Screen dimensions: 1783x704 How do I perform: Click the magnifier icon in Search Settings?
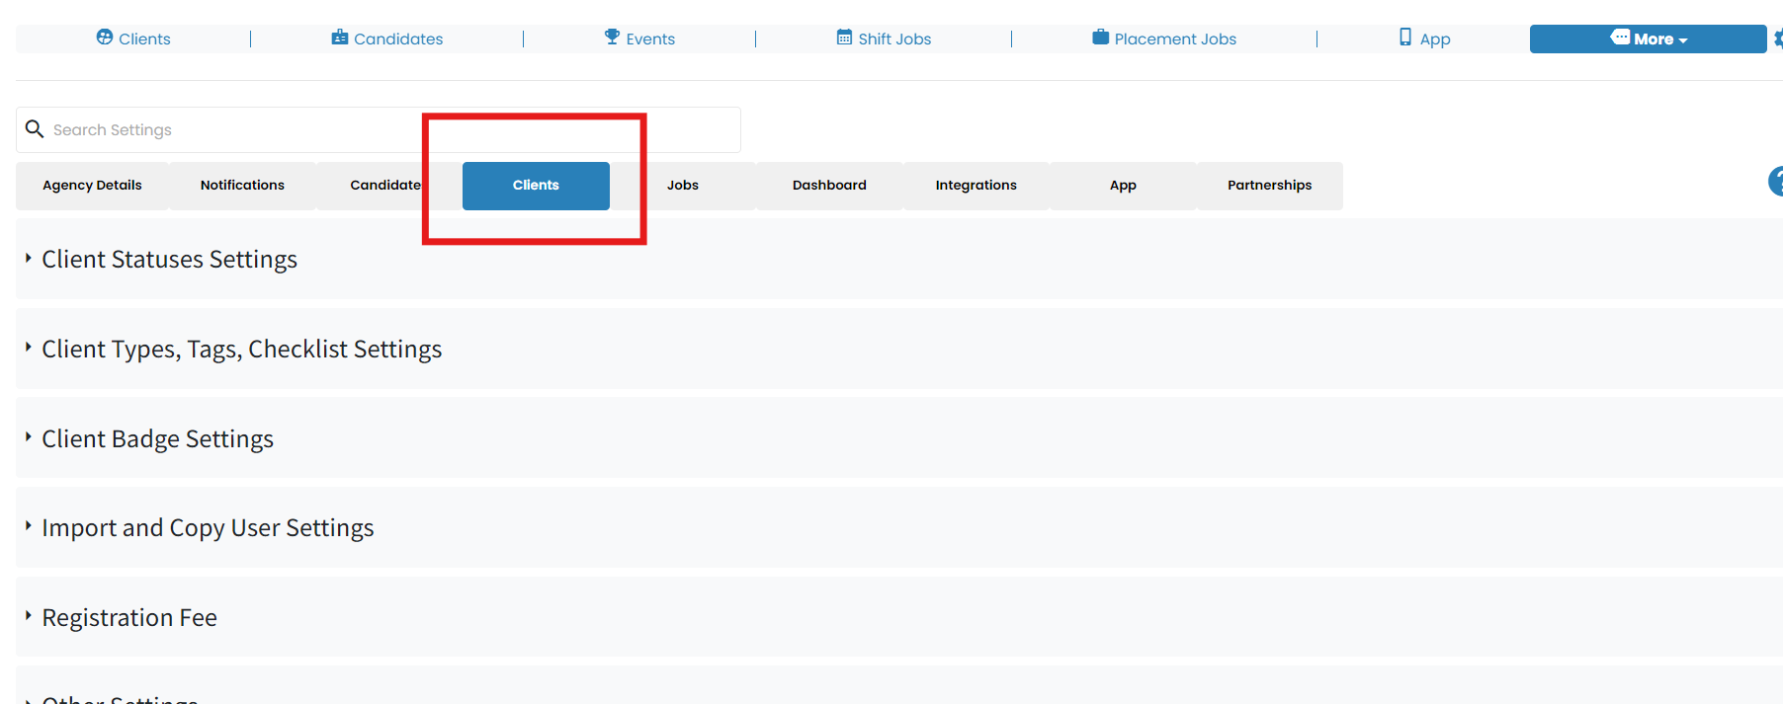pos(35,129)
